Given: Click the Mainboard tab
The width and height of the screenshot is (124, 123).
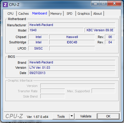Looking at the screenshot, I should click(40, 13).
